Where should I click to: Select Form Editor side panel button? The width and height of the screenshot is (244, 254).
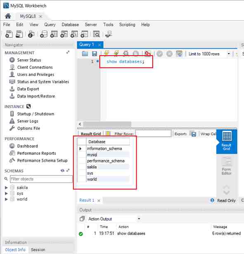pyautogui.click(x=227, y=166)
